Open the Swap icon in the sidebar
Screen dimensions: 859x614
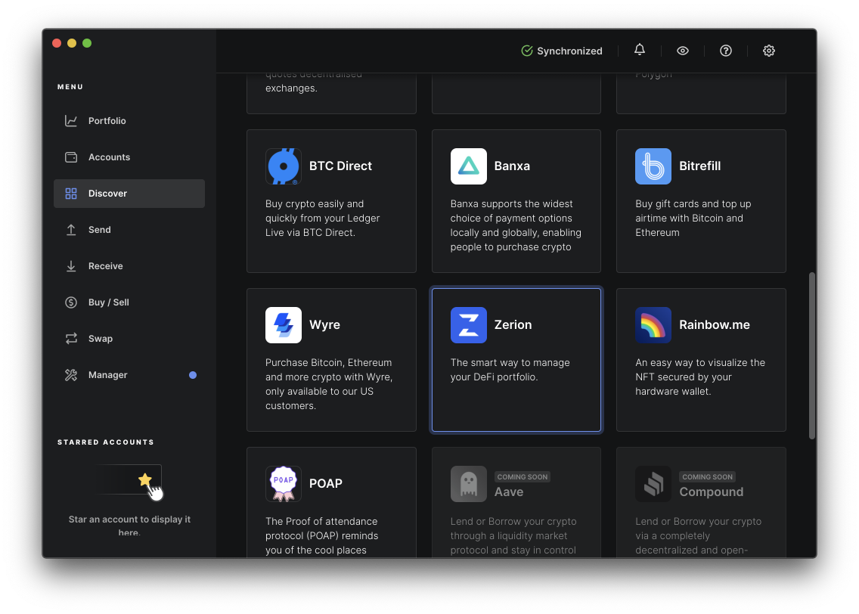pyautogui.click(x=70, y=338)
